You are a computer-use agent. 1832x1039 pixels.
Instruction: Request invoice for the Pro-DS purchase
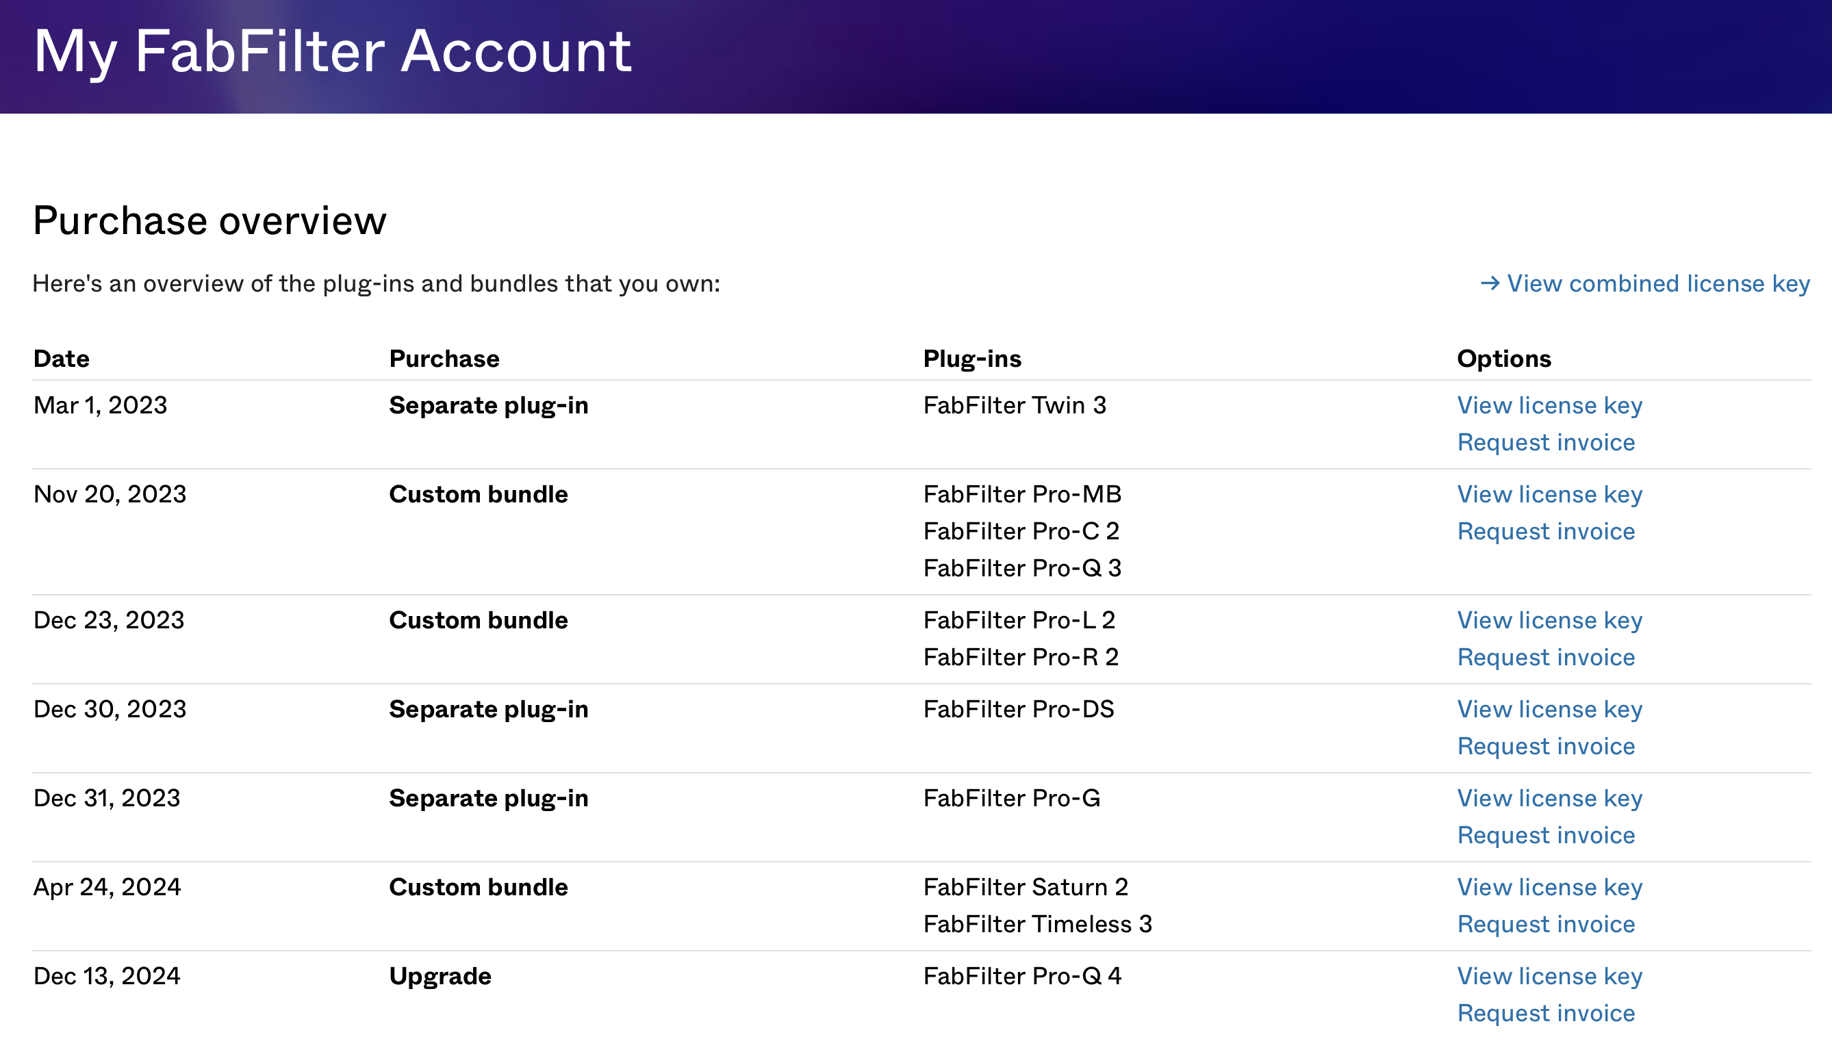click(x=1545, y=747)
